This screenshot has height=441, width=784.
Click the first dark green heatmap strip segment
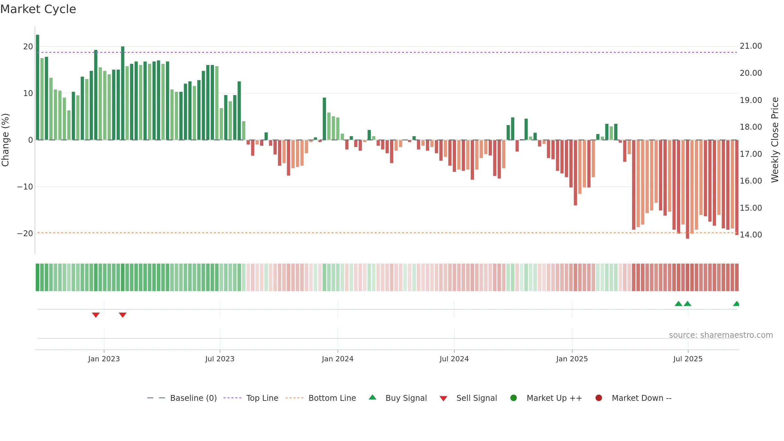coord(38,277)
